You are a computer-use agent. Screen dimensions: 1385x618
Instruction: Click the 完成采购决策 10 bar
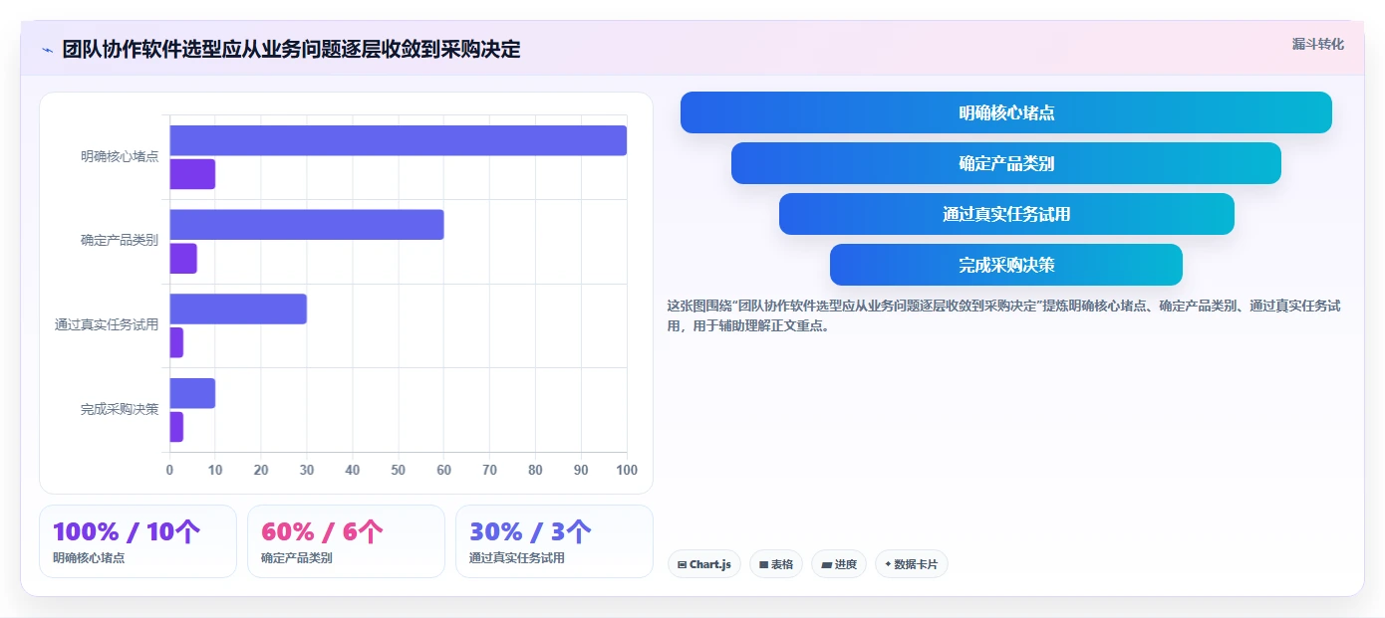[192, 393]
